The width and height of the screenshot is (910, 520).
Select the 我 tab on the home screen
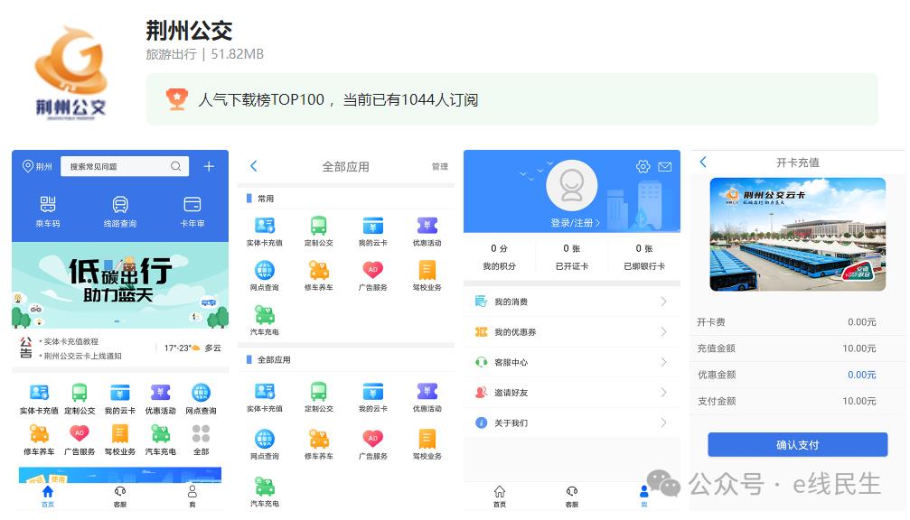tap(192, 497)
